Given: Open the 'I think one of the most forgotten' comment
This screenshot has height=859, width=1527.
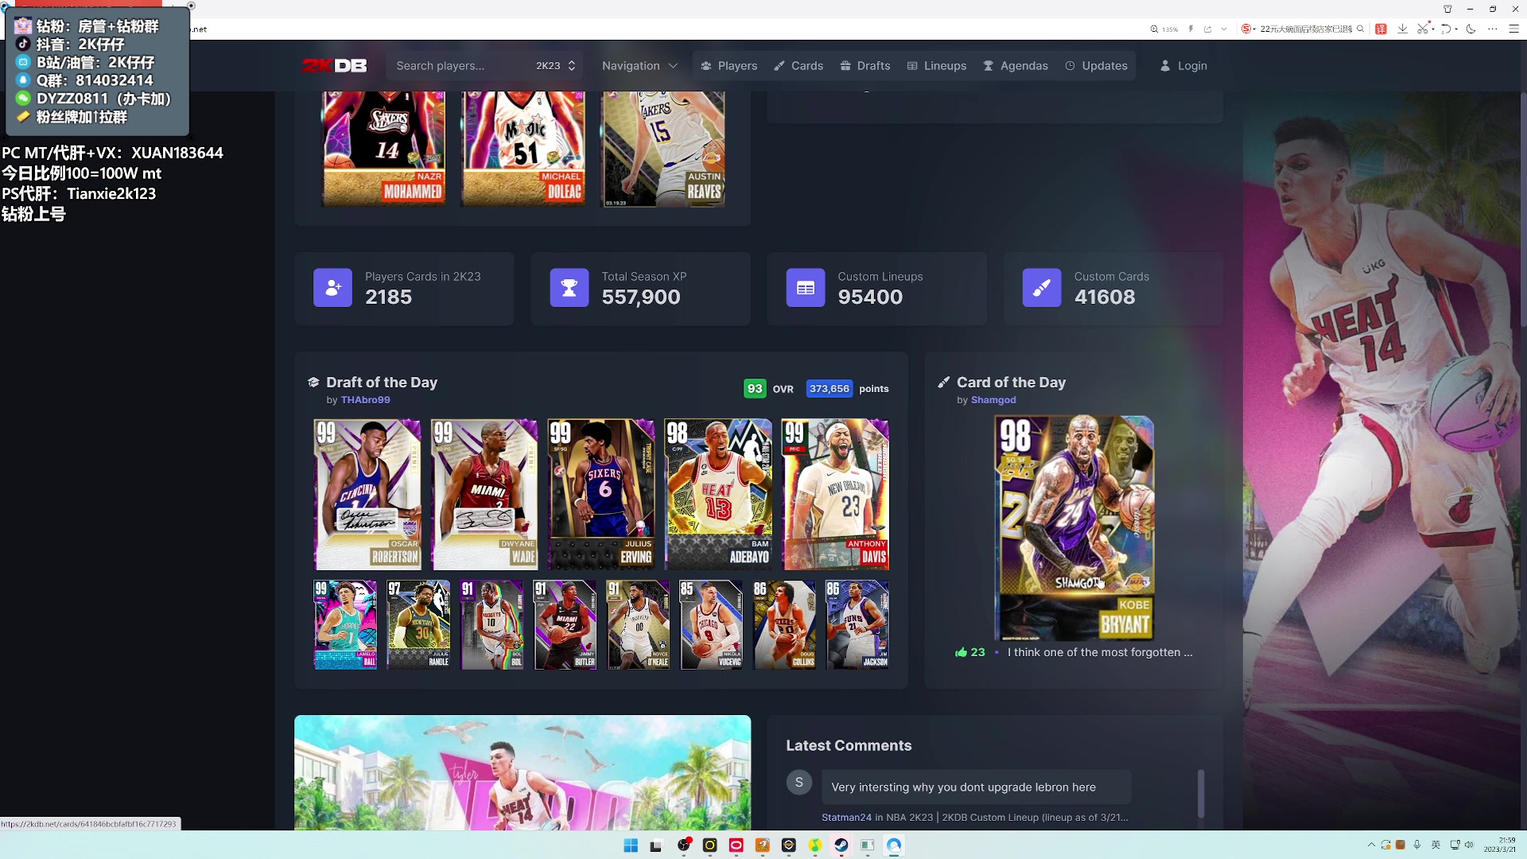Looking at the screenshot, I should pos(1100,652).
